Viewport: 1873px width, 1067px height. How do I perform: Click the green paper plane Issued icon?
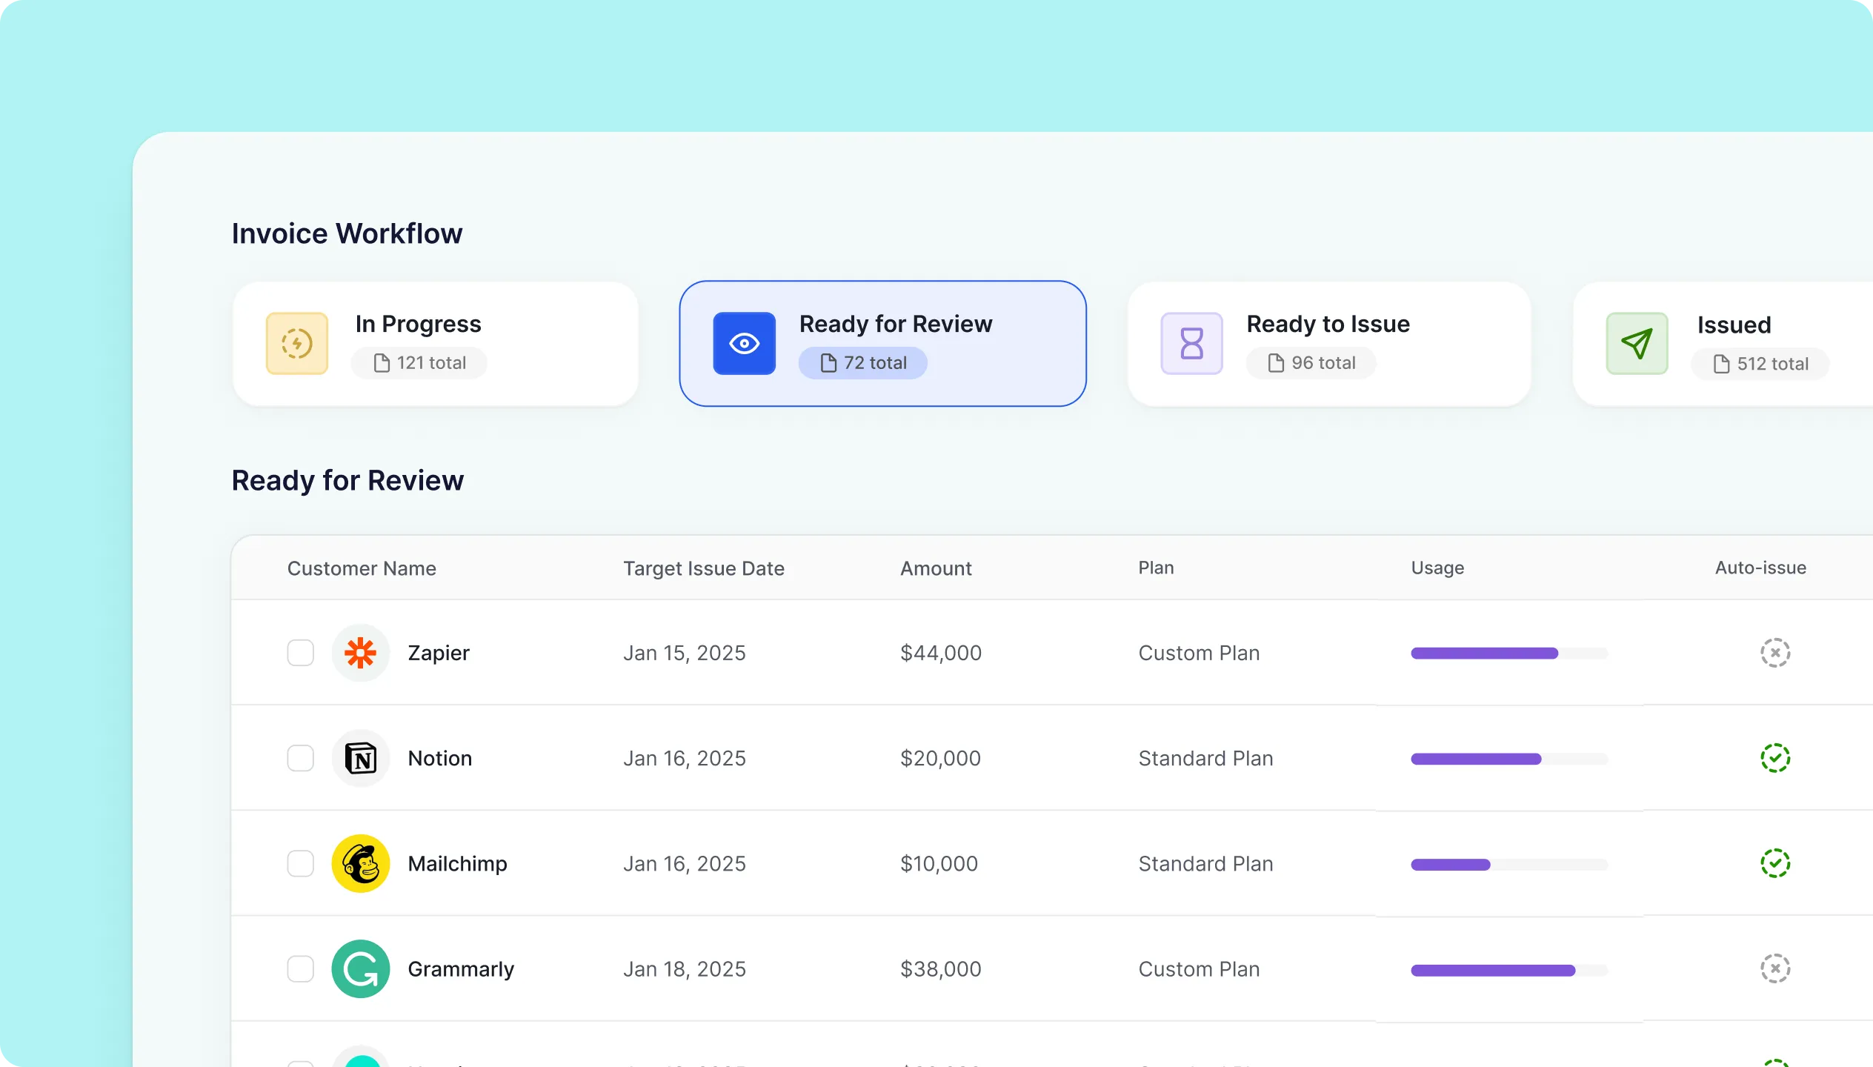tap(1637, 344)
